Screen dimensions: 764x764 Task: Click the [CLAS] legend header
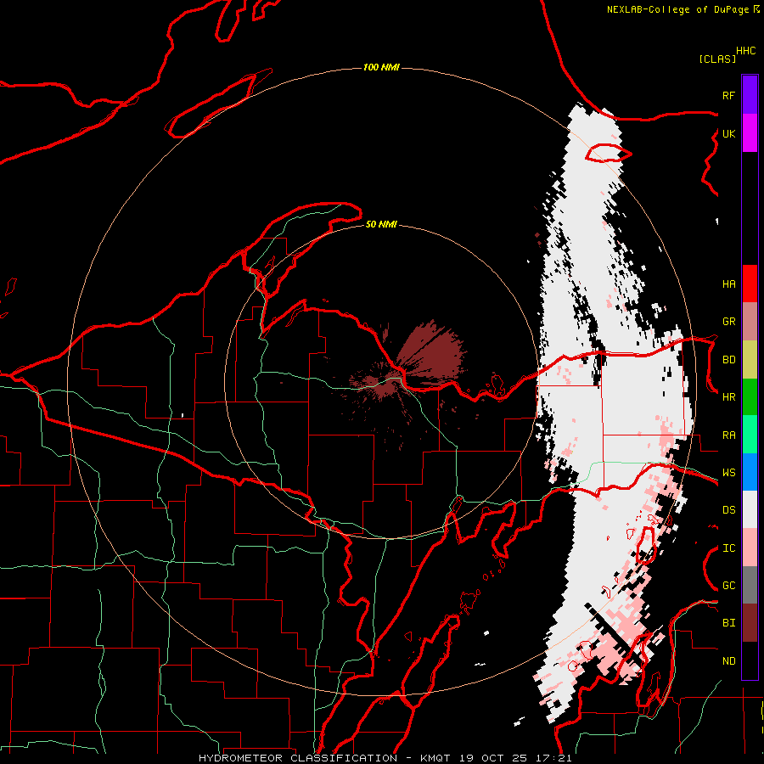coord(717,59)
